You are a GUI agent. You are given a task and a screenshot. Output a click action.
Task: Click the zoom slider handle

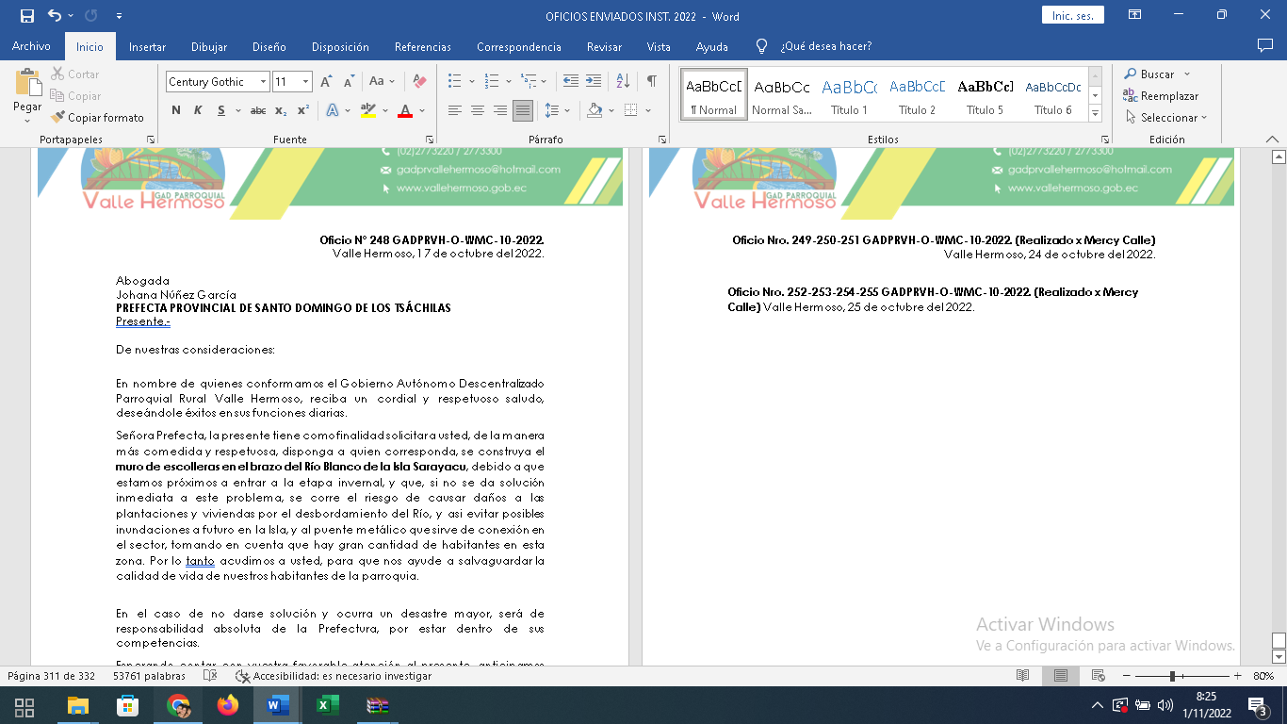[1172, 676]
